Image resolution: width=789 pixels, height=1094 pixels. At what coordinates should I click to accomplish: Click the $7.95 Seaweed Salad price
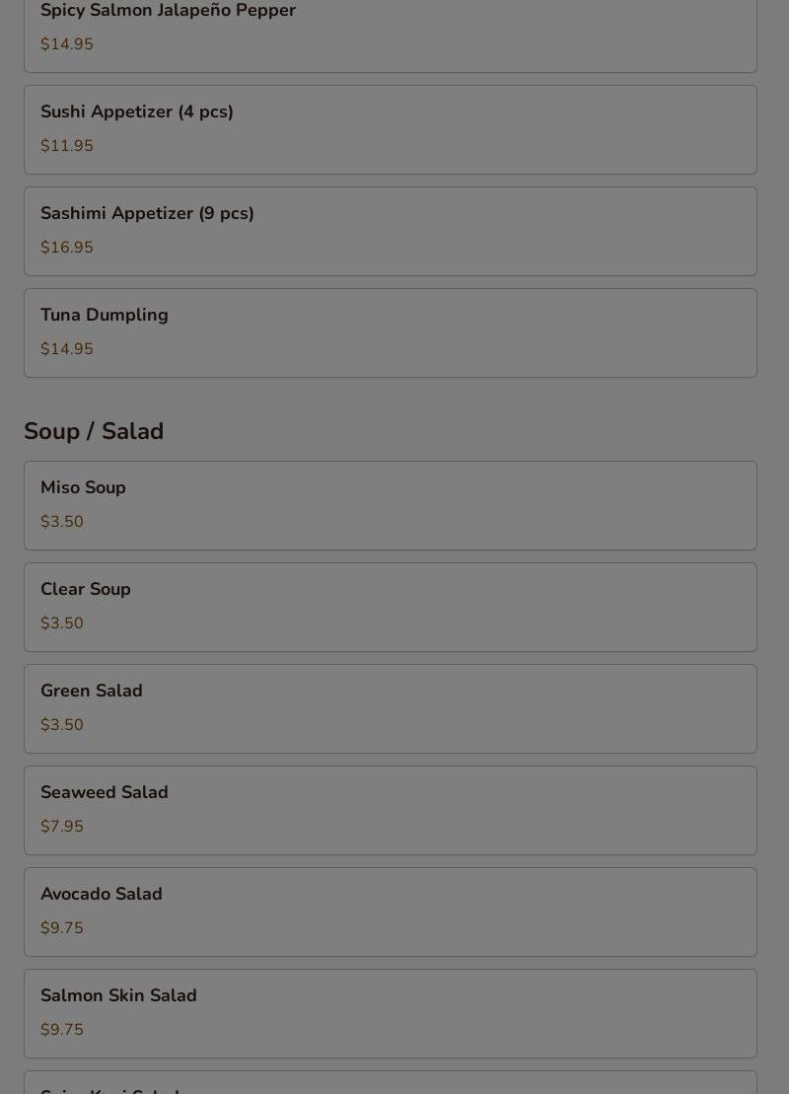click(62, 827)
